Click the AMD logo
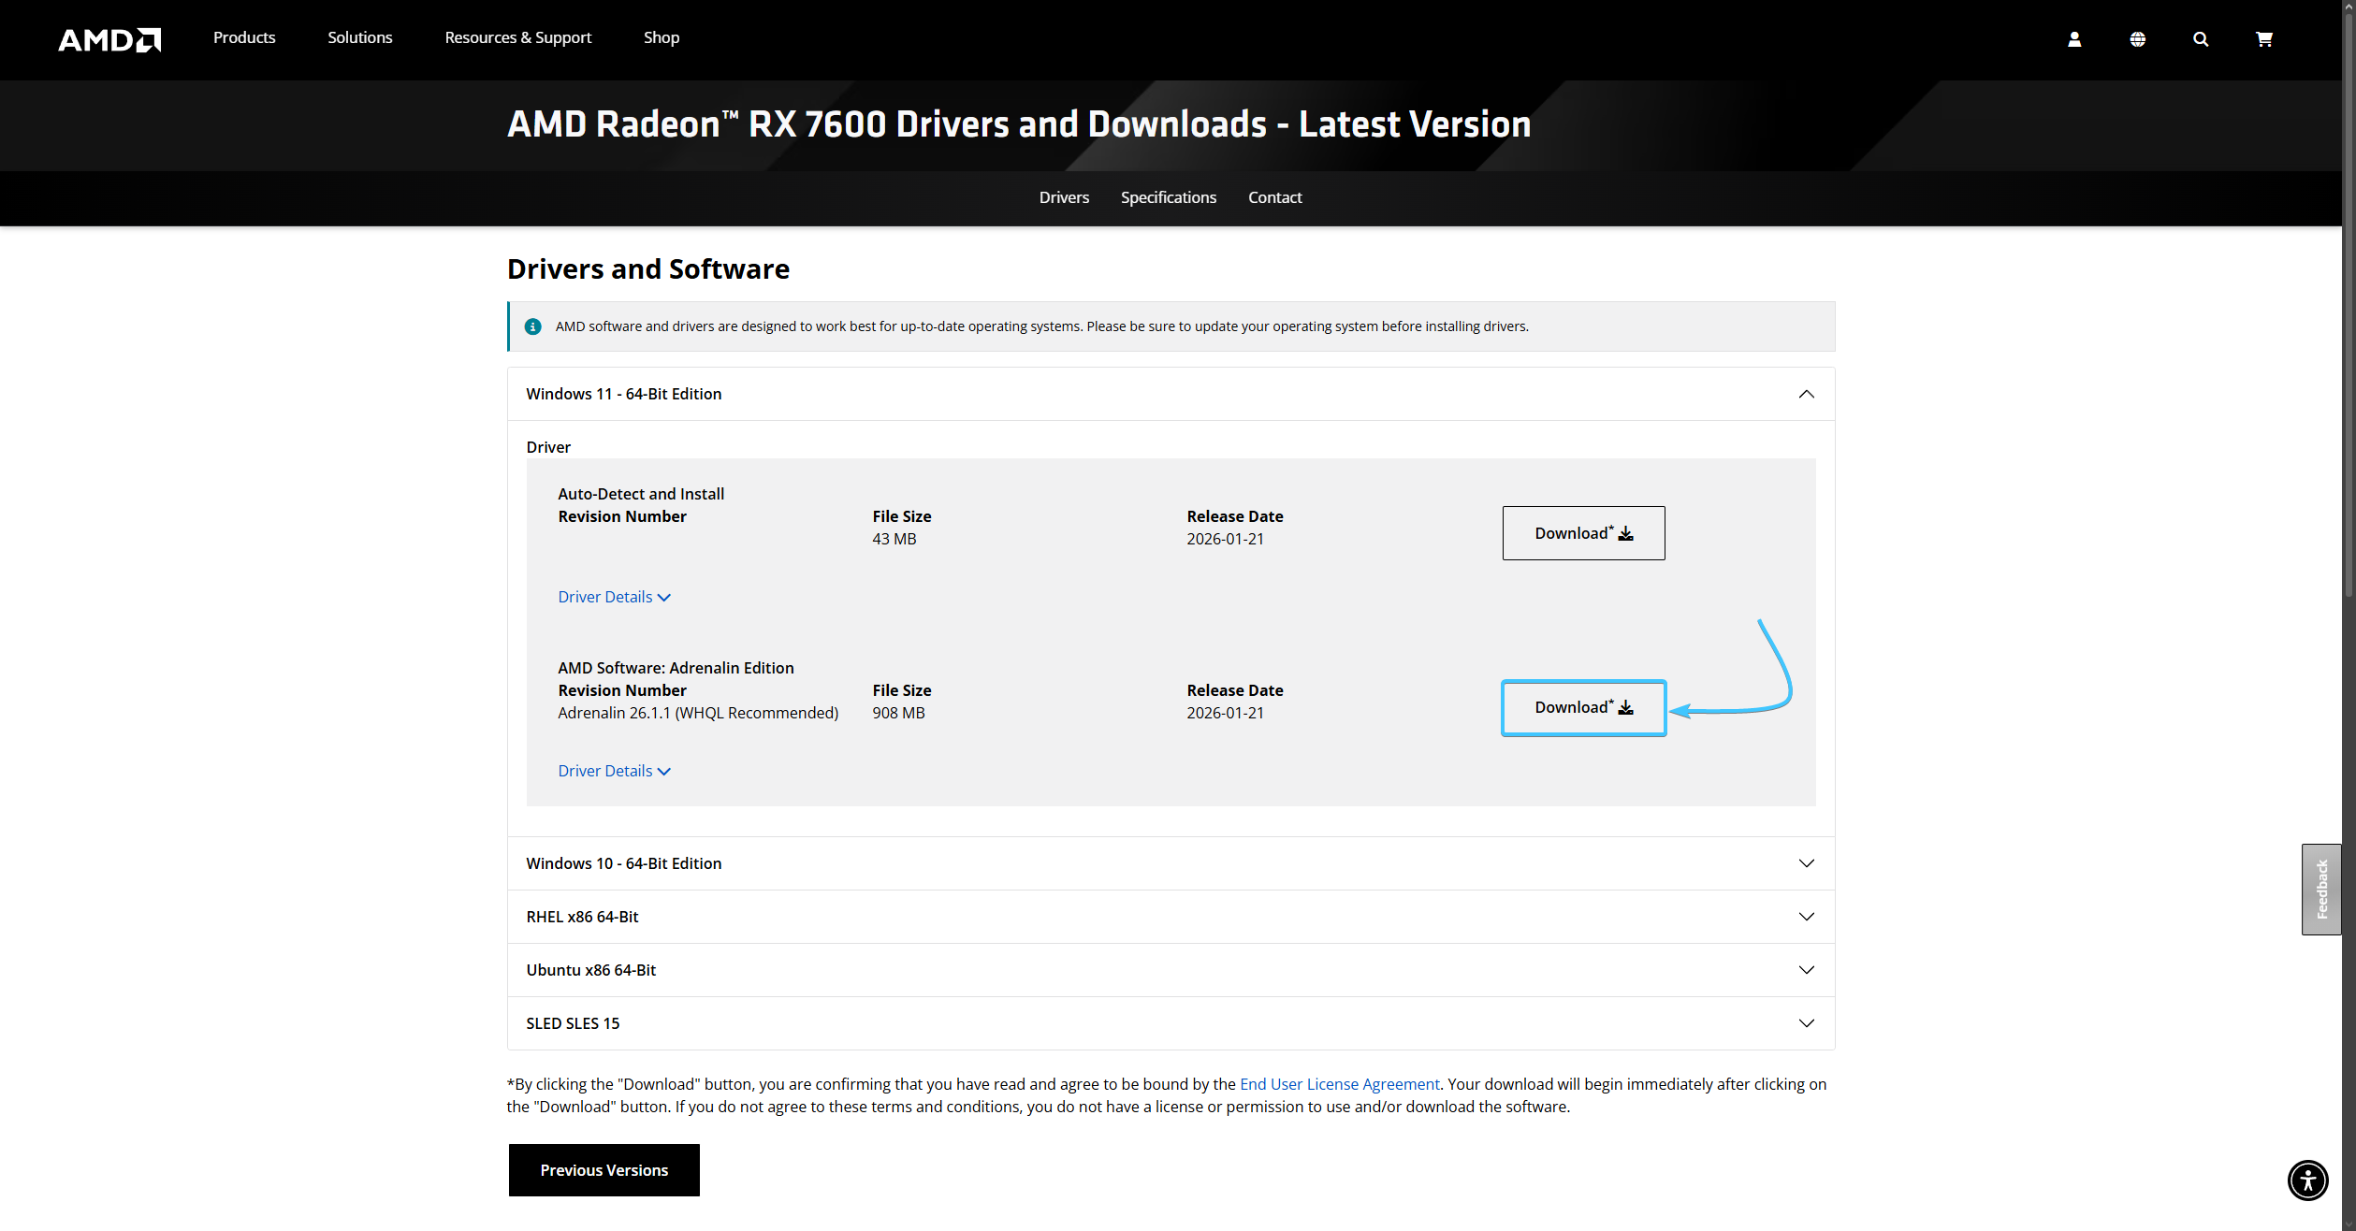Image resolution: width=2356 pixels, height=1231 pixels. click(109, 39)
